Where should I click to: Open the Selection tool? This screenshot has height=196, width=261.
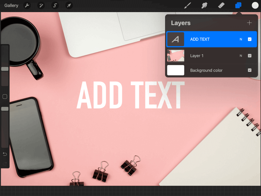55,6
